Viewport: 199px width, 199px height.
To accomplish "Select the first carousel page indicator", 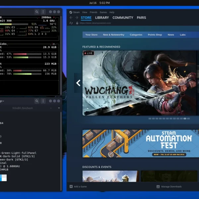I will (x=150, y=118).
